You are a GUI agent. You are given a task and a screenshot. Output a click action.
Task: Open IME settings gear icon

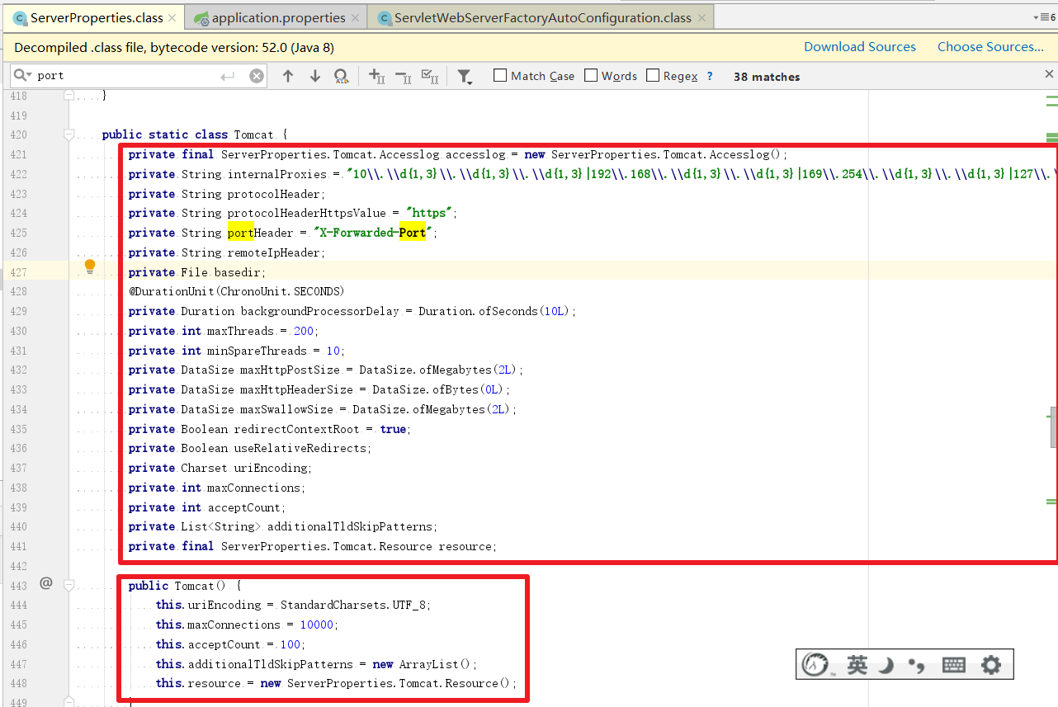(x=990, y=665)
